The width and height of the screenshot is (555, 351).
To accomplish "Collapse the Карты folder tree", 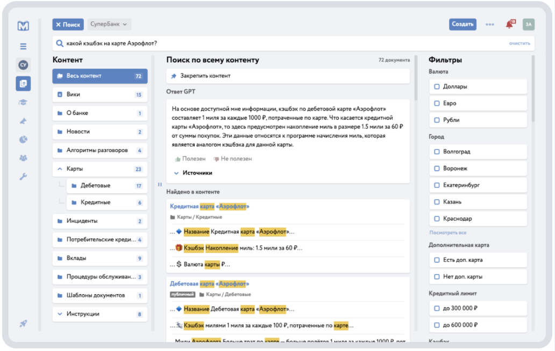I will [60, 169].
